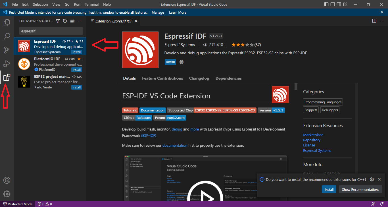This screenshot has height=207, width=388.
Task: Click the Documentation badge
Action: [153, 110]
